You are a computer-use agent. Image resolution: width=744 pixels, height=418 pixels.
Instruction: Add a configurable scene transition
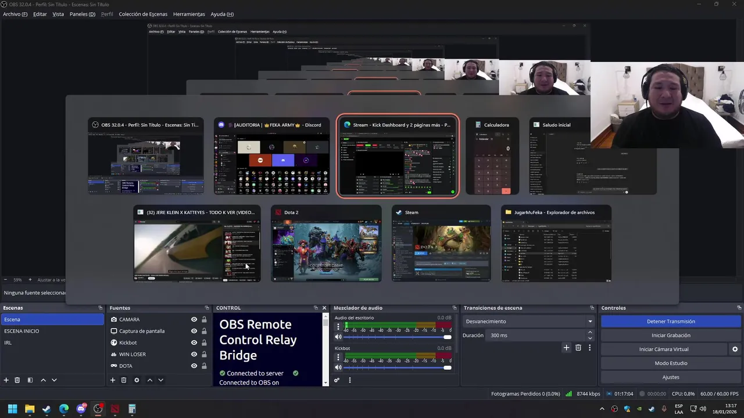coord(566,347)
